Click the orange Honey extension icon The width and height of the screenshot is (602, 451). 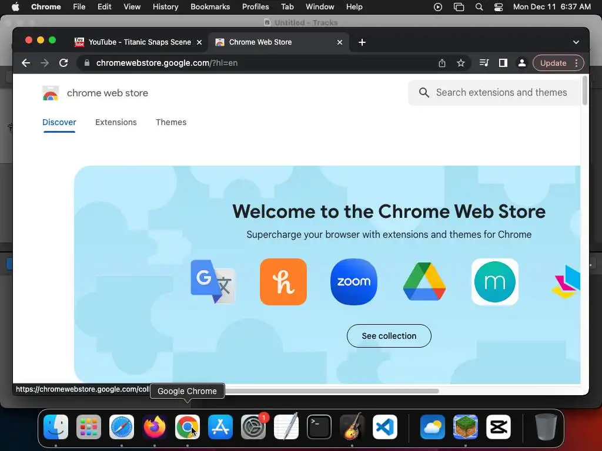coord(283,282)
